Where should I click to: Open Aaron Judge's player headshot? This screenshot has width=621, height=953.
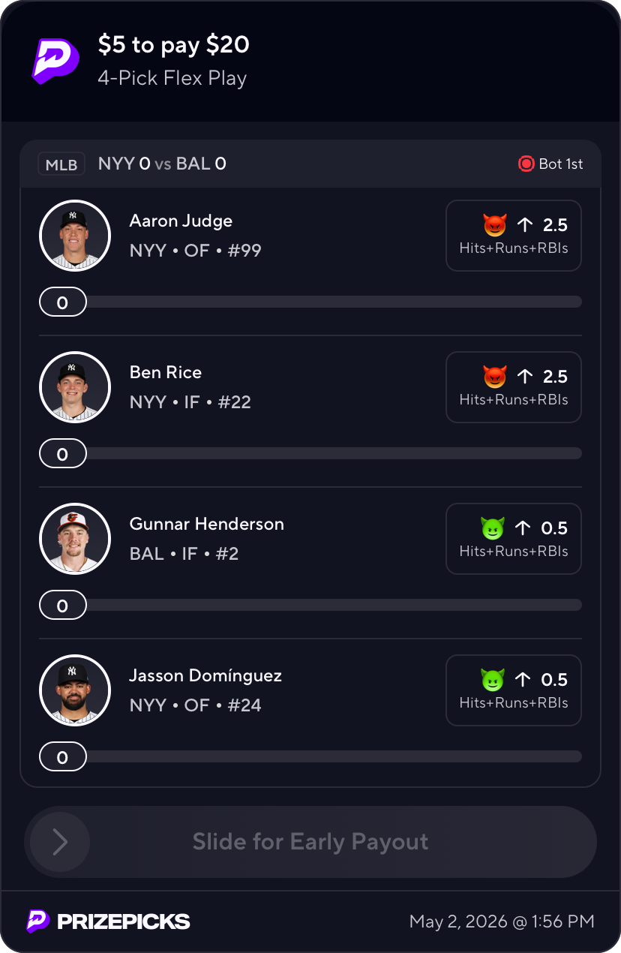click(75, 236)
